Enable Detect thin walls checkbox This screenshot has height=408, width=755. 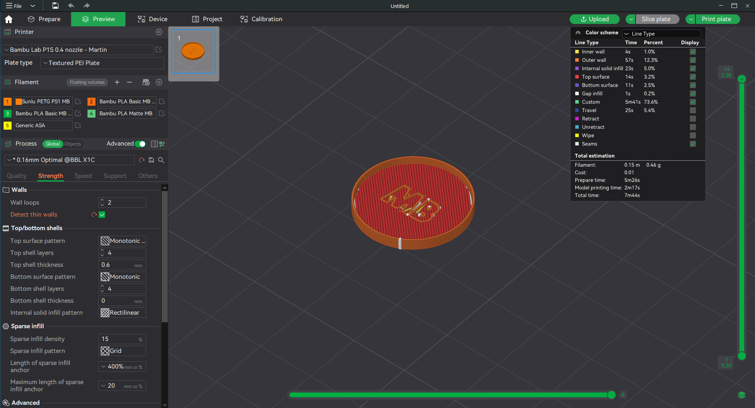click(102, 215)
